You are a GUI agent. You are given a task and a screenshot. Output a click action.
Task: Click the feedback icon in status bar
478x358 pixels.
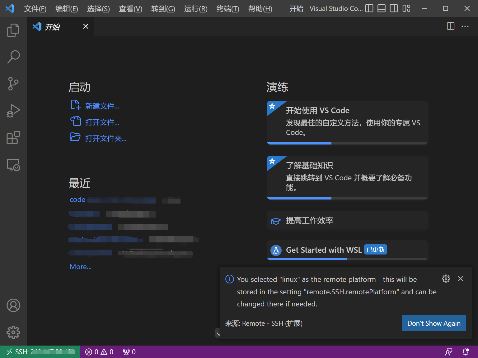click(449, 352)
